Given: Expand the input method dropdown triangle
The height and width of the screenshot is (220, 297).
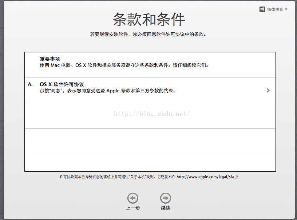Looking at the screenshot, I should point(286,9).
